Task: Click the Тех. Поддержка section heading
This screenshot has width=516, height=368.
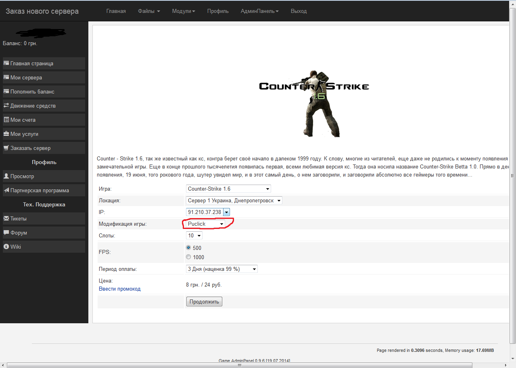Action: [x=44, y=204]
